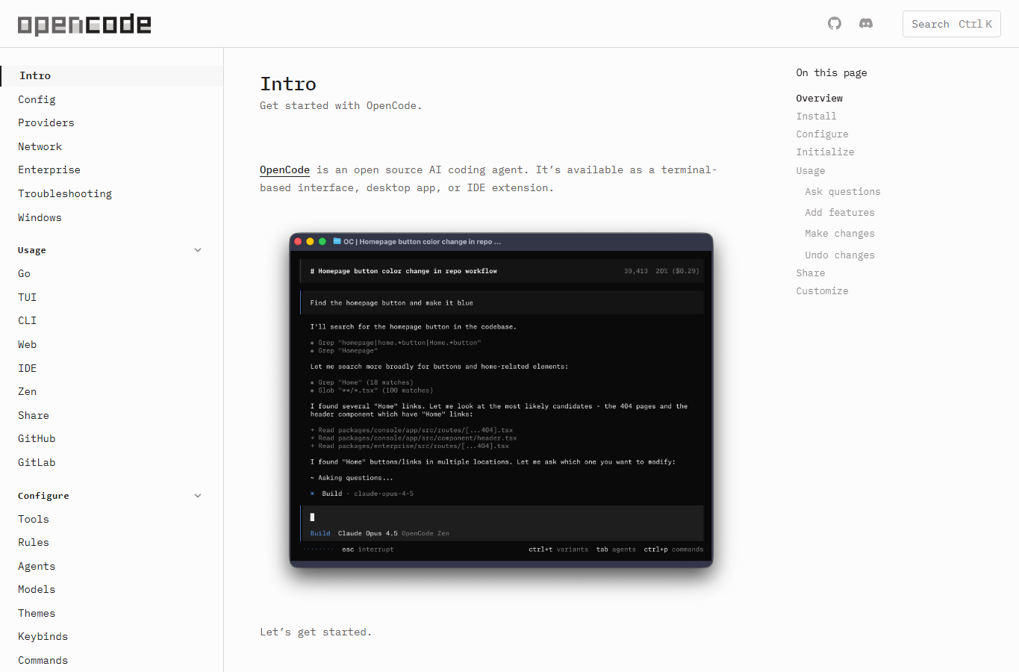1019x672 pixels.
Task: Open the Windows sidebar page
Action: 40,217
